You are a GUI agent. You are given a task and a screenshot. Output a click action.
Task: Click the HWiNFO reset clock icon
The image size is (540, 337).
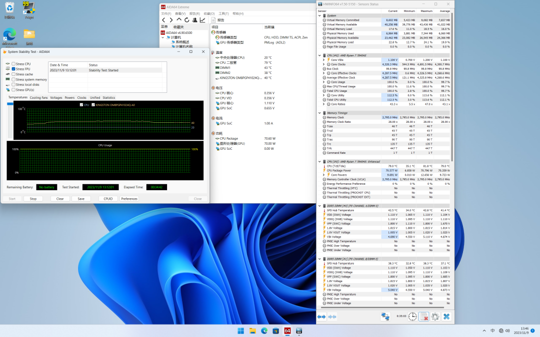coord(412,317)
